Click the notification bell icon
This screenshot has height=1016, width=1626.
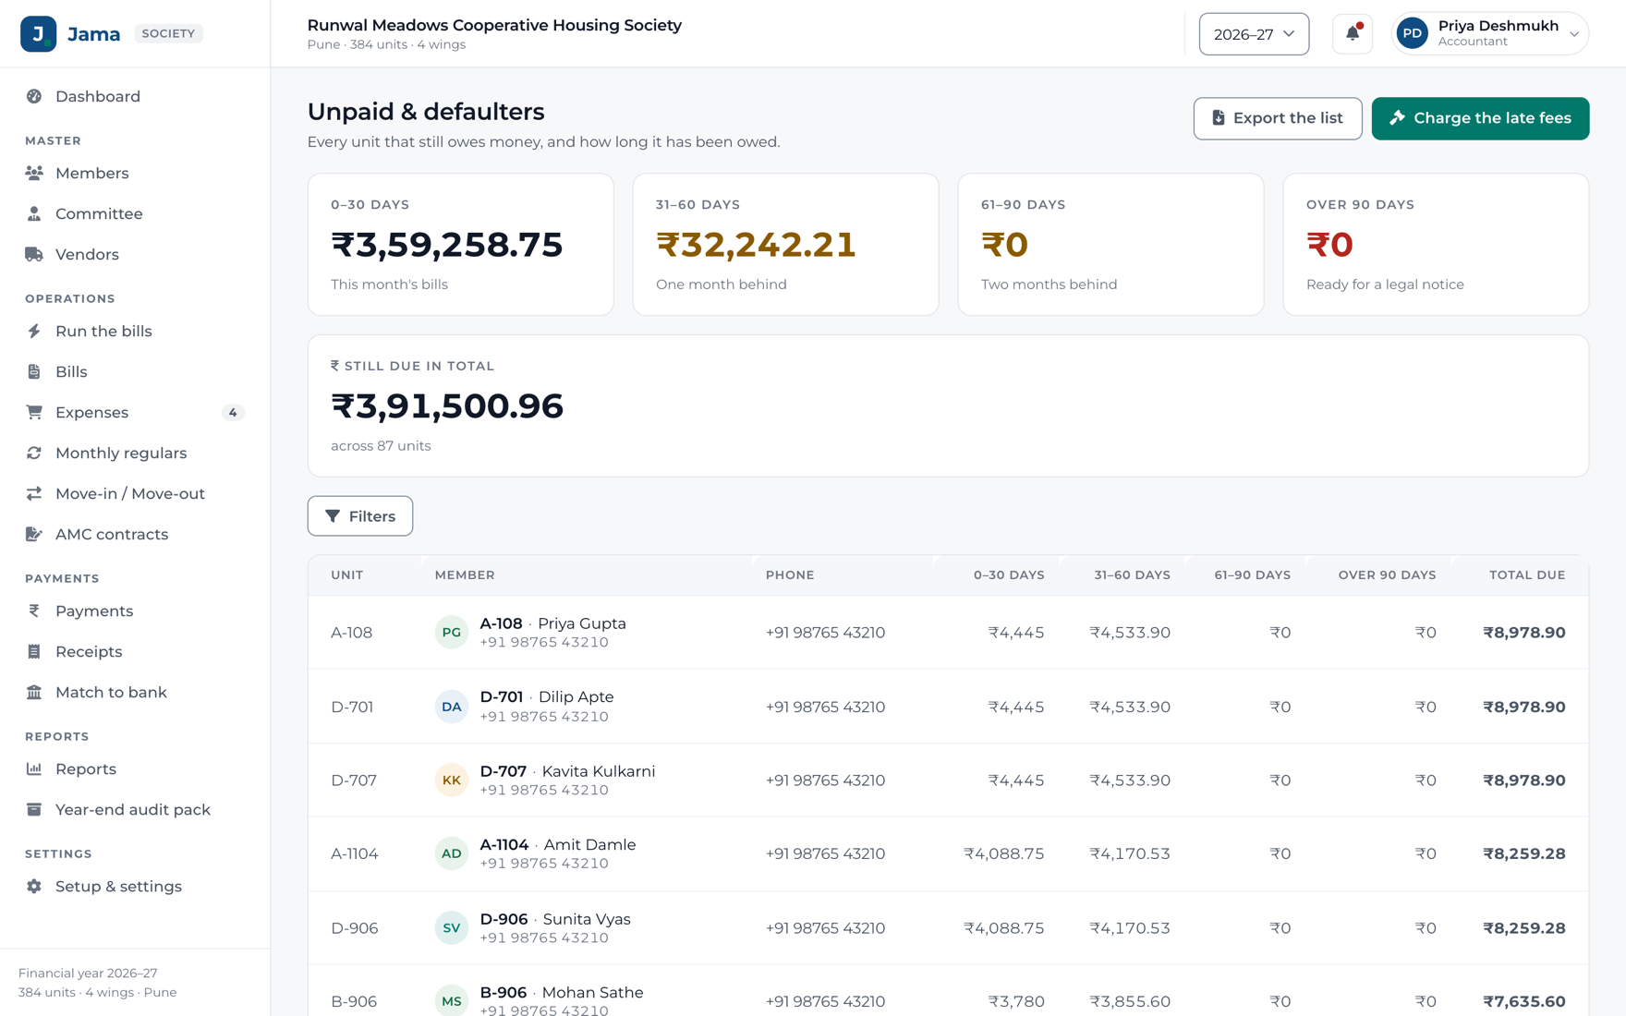coord(1352,34)
